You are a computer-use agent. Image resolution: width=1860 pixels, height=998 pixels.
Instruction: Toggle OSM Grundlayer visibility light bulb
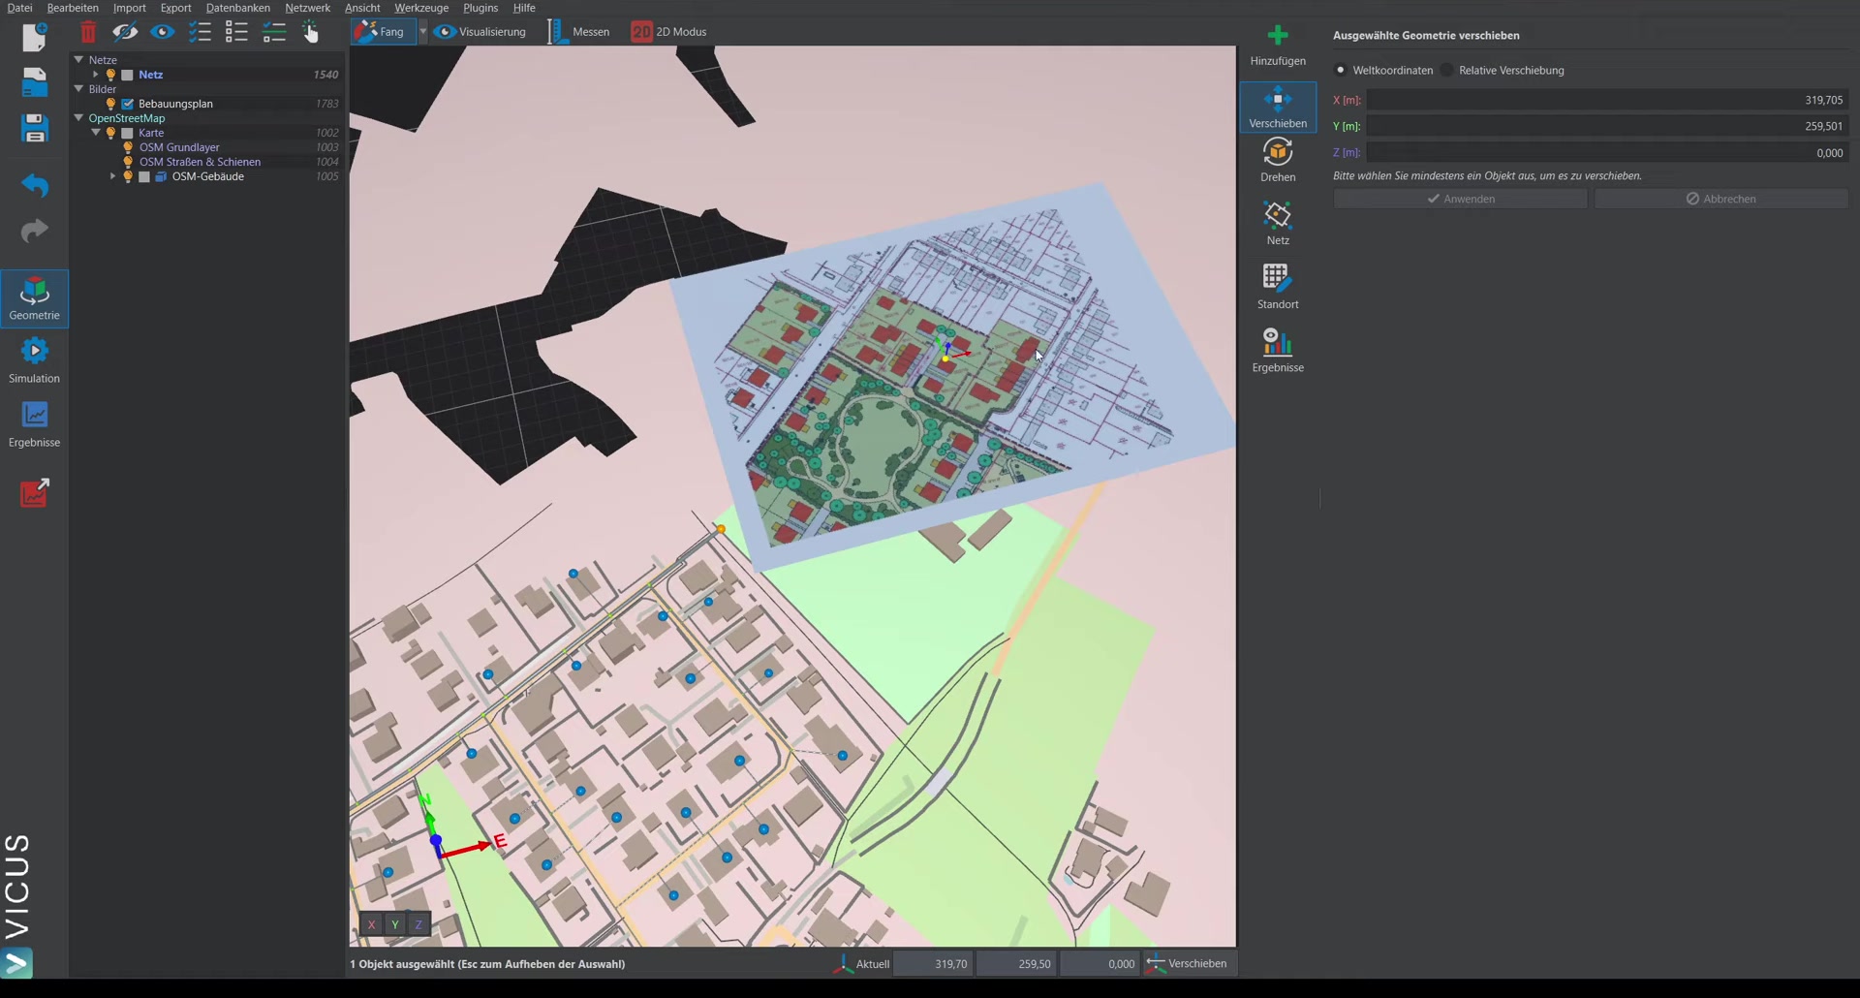pos(128,147)
